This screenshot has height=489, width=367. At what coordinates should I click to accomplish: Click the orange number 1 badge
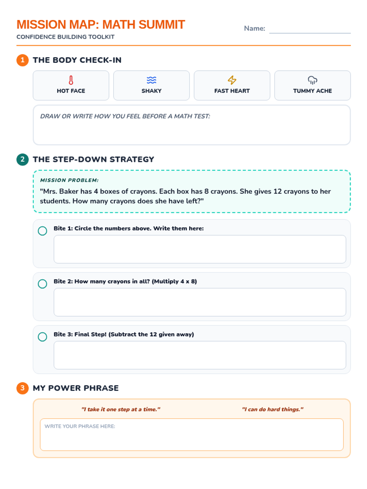pos(22,60)
